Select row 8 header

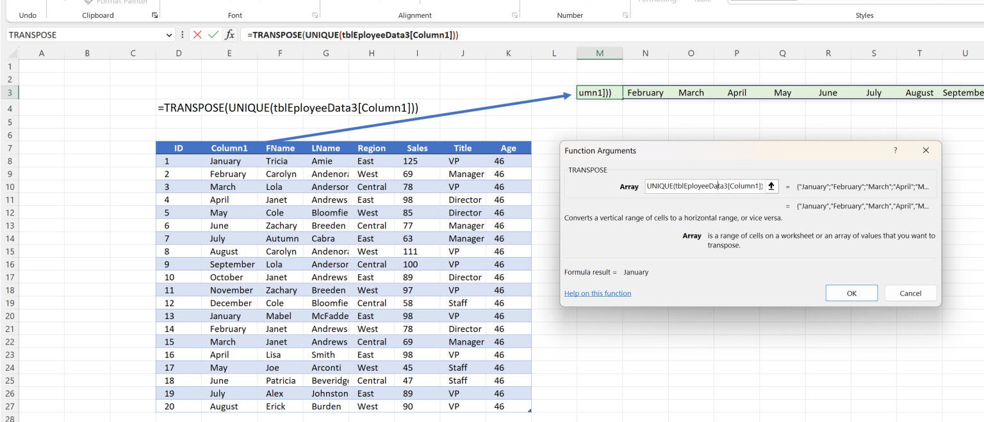[x=10, y=160]
